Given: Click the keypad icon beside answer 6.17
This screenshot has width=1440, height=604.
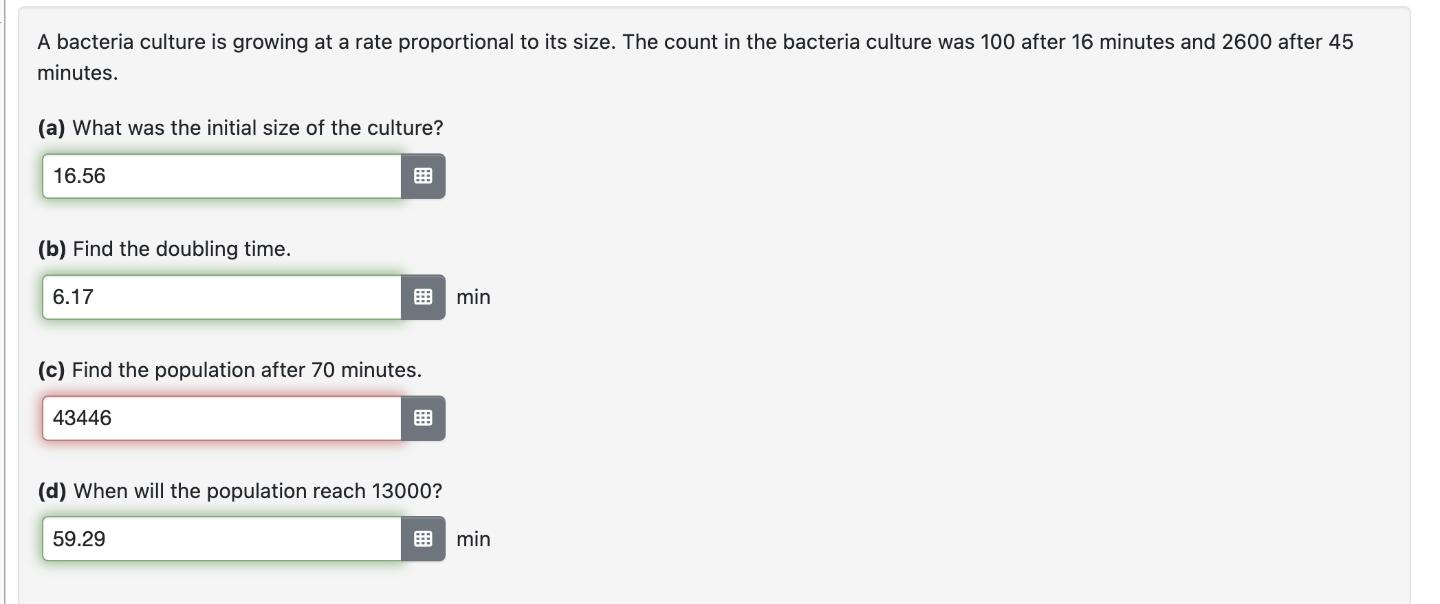Looking at the screenshot, I should point(424,297).
